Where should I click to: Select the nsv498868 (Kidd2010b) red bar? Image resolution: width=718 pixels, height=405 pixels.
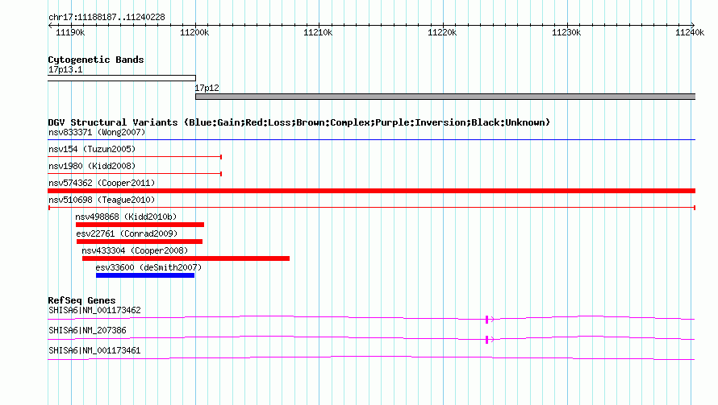click(x=140, y=225)
